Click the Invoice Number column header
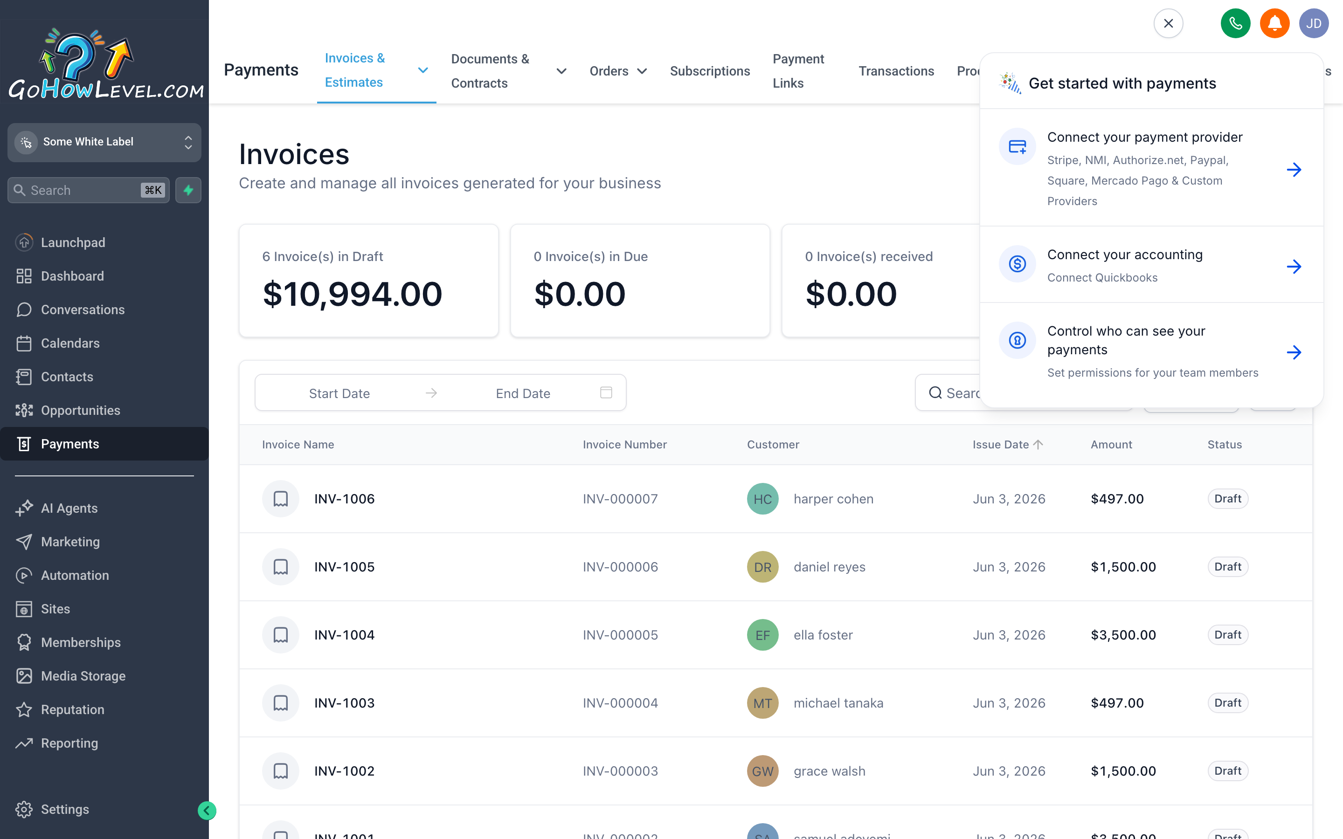This screenshot has width=1343, height=839. (625, 445)
